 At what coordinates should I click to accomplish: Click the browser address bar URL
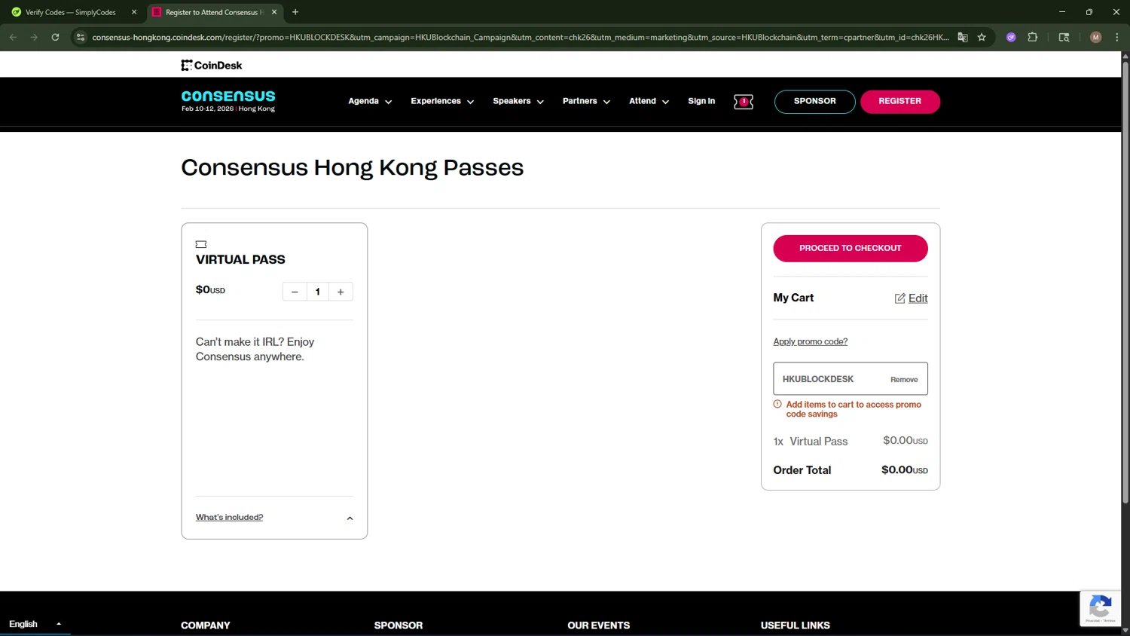520,37
